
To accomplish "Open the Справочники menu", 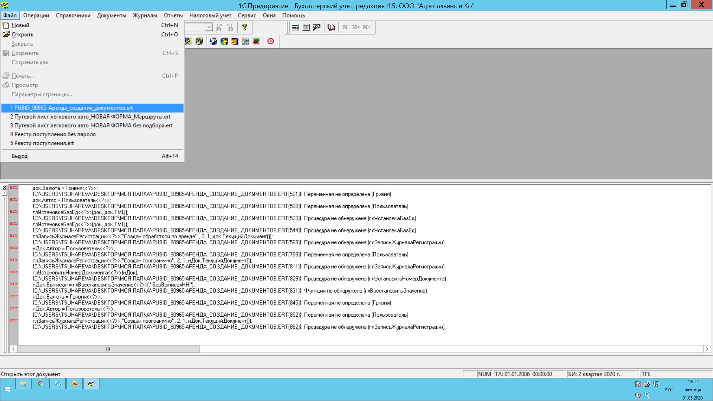I will (x=73, y=15).
